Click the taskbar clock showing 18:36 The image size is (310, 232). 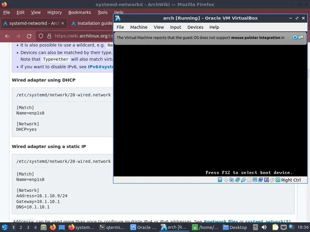(x=303, y=227)
